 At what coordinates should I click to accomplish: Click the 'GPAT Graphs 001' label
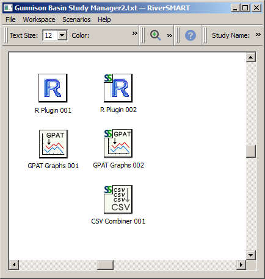(x=53, y=166)
